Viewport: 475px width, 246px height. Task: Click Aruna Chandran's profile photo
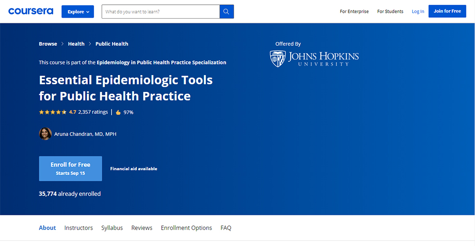click(x=45, y=134)
